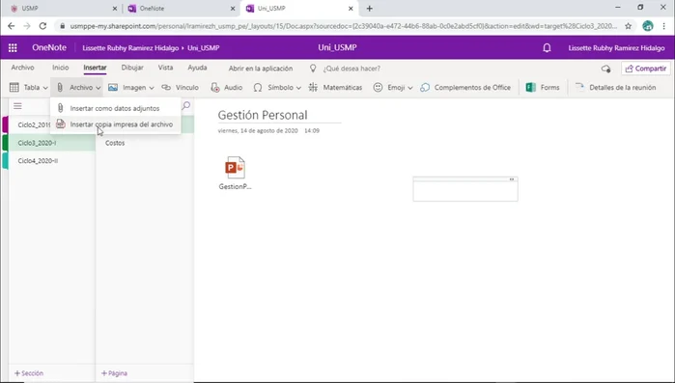Click Abrir en la aplicación
675x383 pixels.
261,68
